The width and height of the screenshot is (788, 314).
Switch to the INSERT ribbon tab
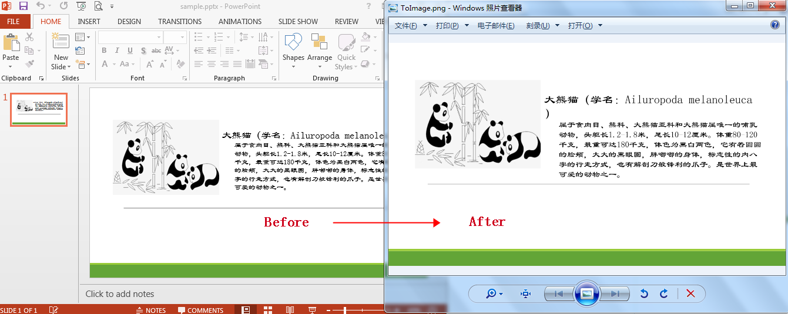[x=89, y=22]
